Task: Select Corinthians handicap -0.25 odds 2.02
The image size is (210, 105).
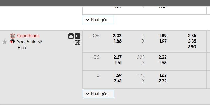Action: [117, 36]
